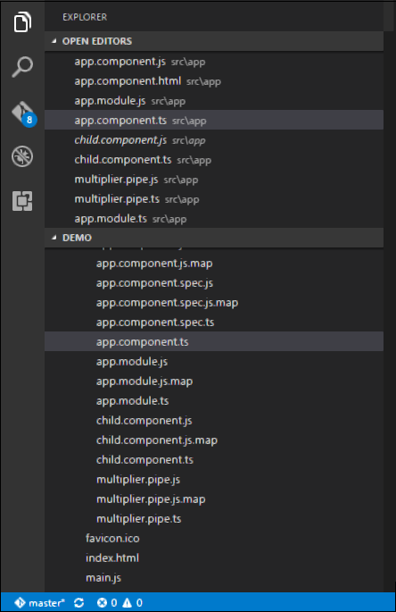The image size is (396, 612).
Task: Open app.module.ts in DEMO tree
Action: point(214,400)
